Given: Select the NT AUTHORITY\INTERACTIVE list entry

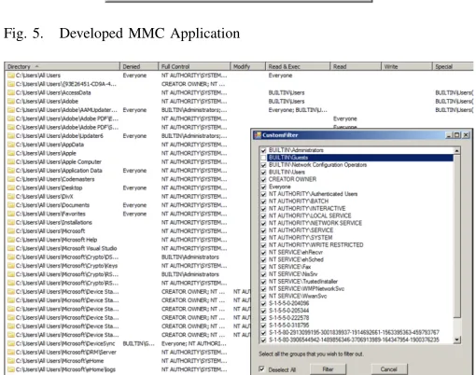Looking at the screenshot, I should click(x=307, y=209).
